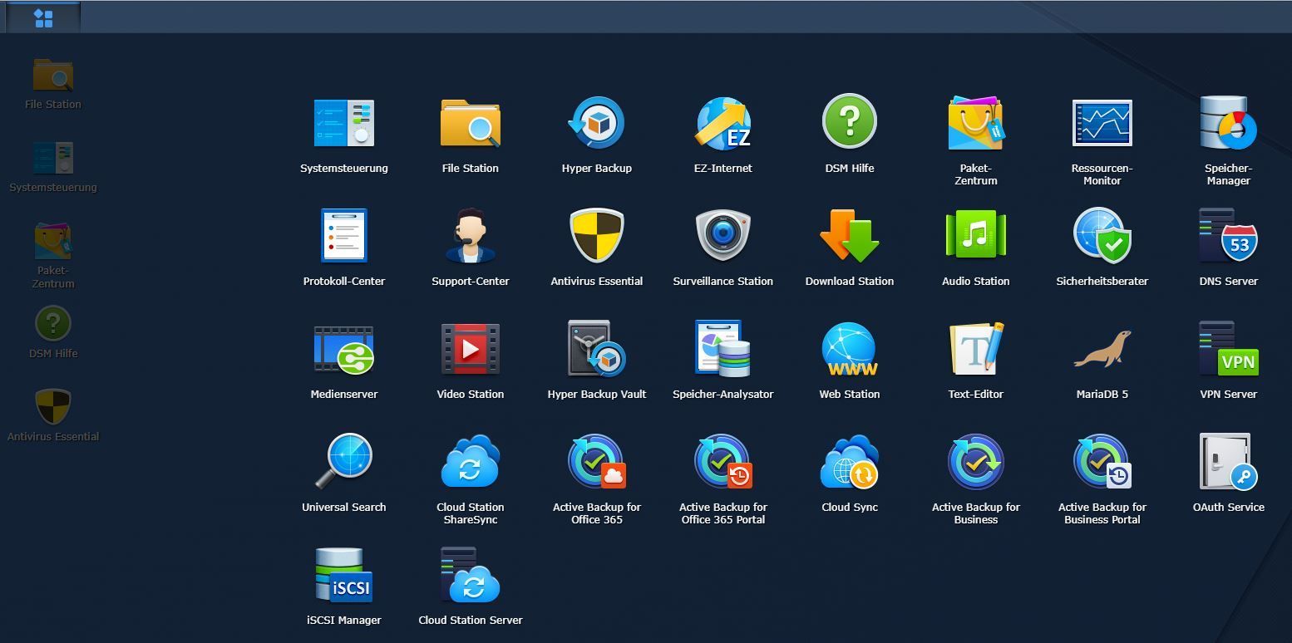Viewport: 1292px width, 643px height.
Task: Open the MariaDB 5 seal icon
Action: pos(1102,349)
